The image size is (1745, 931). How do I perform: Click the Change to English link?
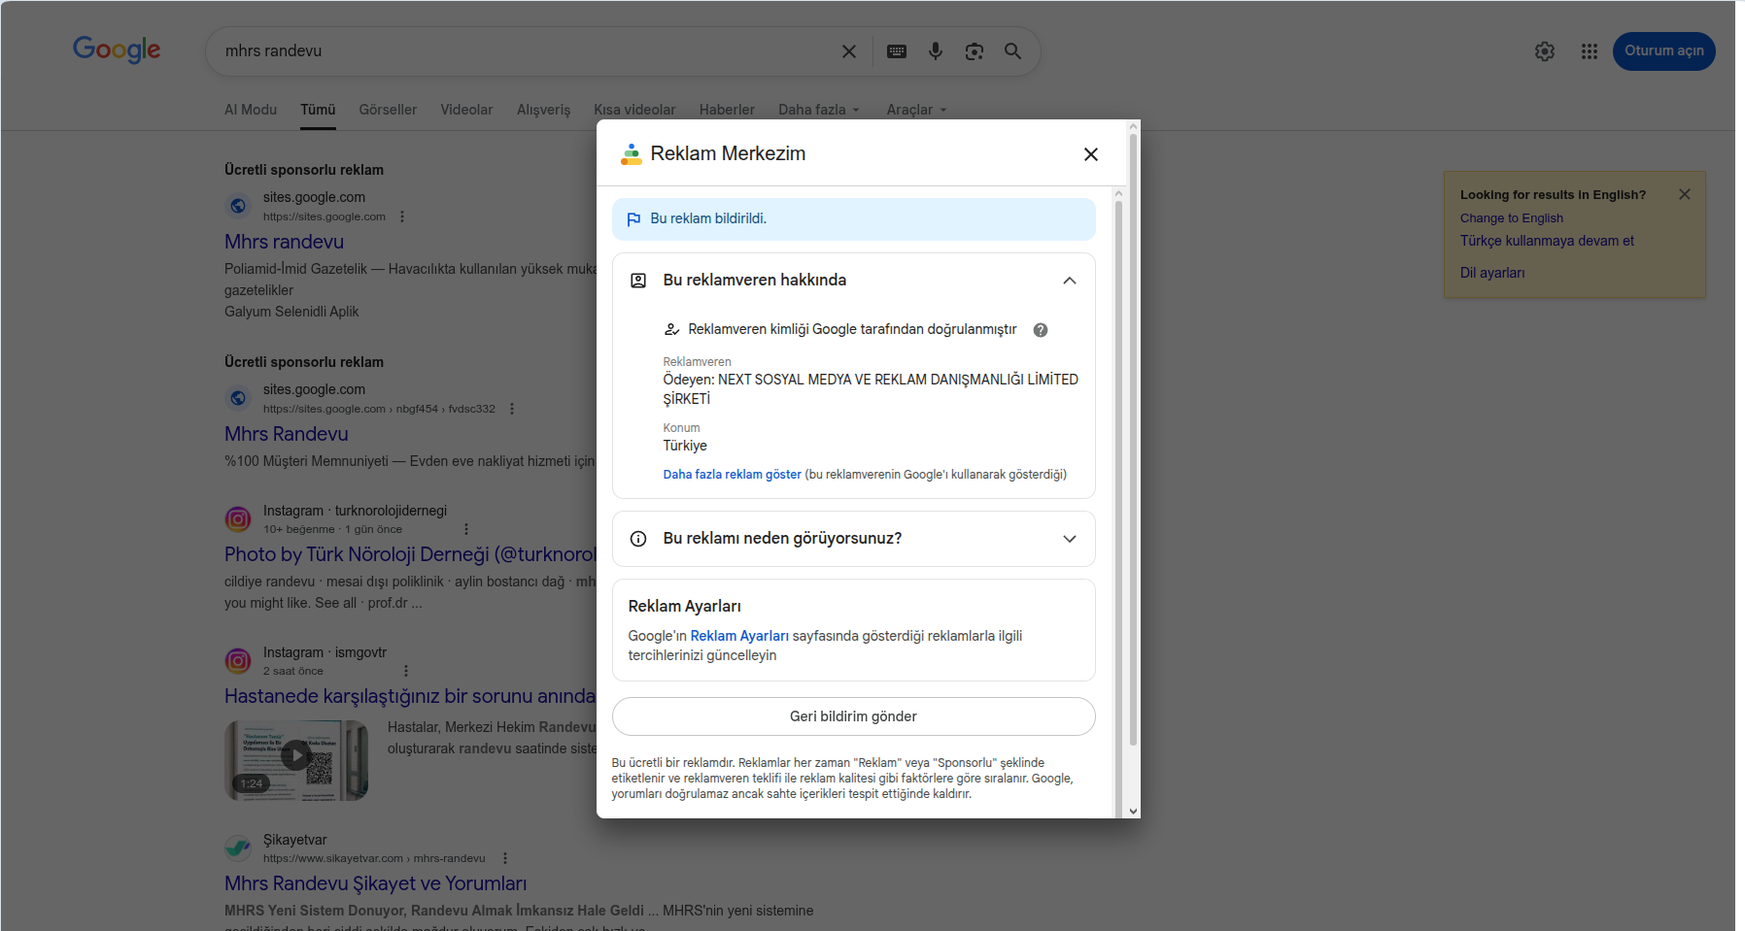point(1512,218)
